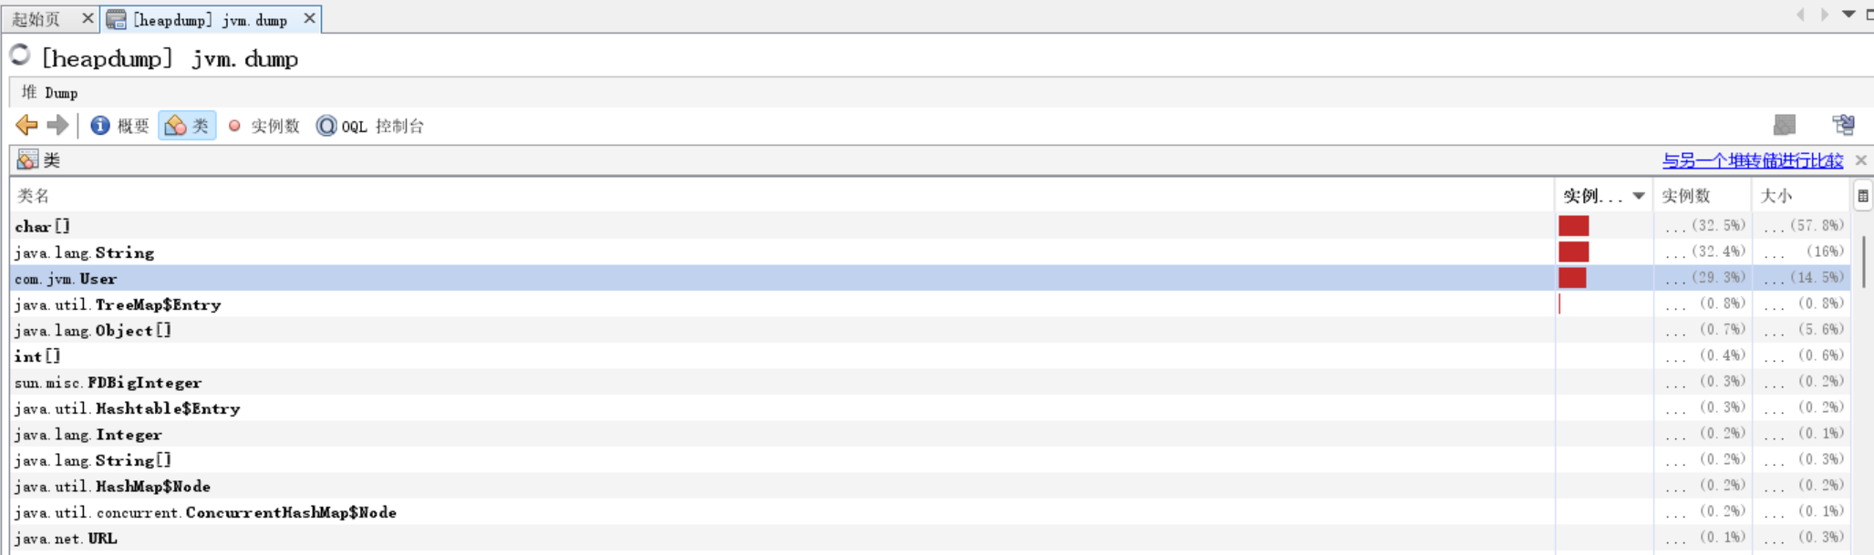Click the scroll tabs left arrow

coord(1800,15)
